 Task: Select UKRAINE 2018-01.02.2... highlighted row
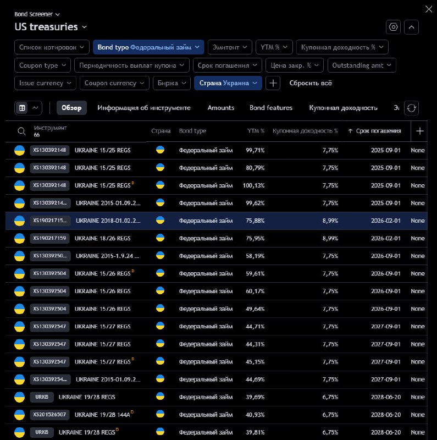(x=216, y=221)
